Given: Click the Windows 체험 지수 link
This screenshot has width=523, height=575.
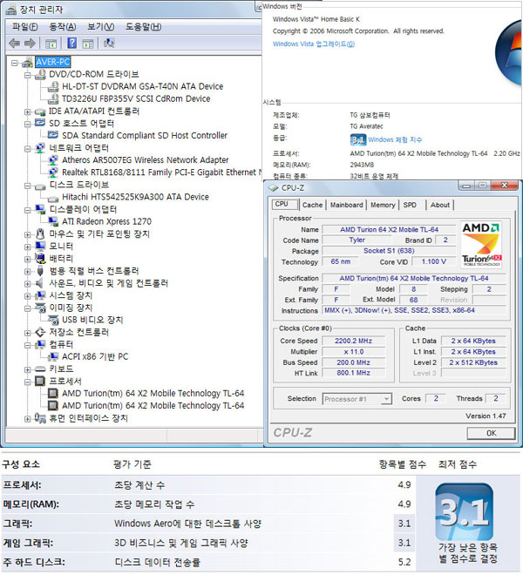Looking at the screenshot, I should (395, 139).
